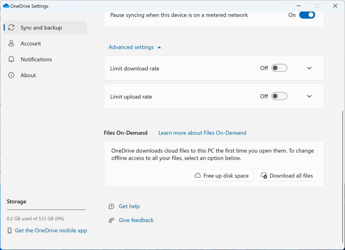Click the OneDrive cloud logo in titlebar
The image size is (345, 250).
click(x=6, y=6)
